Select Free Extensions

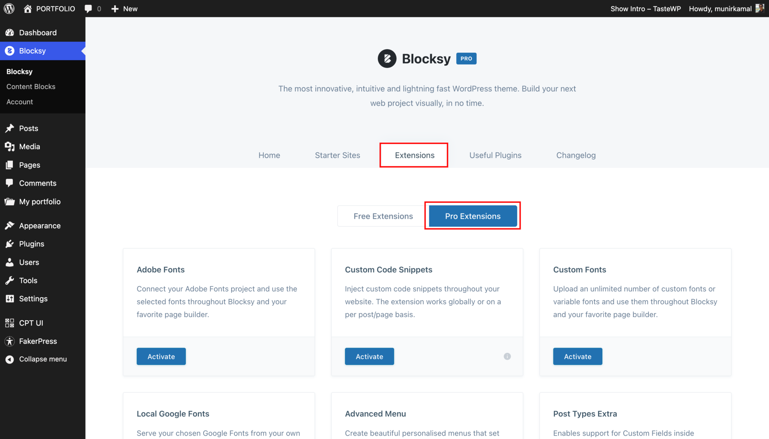(383, 216)
